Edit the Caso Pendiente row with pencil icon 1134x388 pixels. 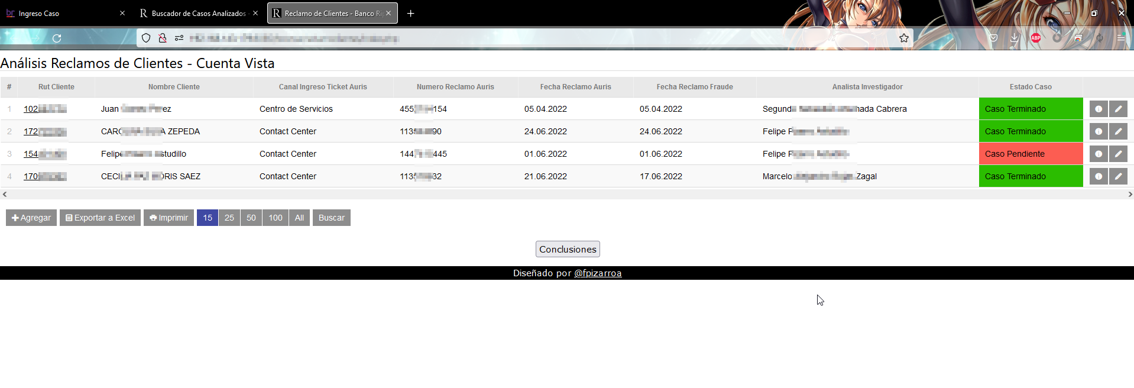coord(1118,154)
